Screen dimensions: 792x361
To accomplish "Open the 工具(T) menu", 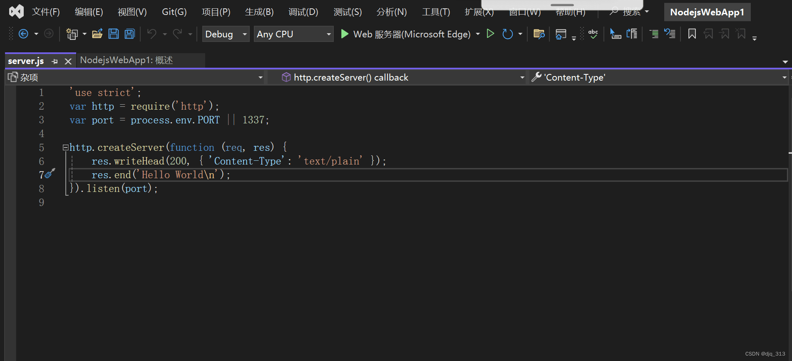I will pyautogui.click(x=436, y=12).
